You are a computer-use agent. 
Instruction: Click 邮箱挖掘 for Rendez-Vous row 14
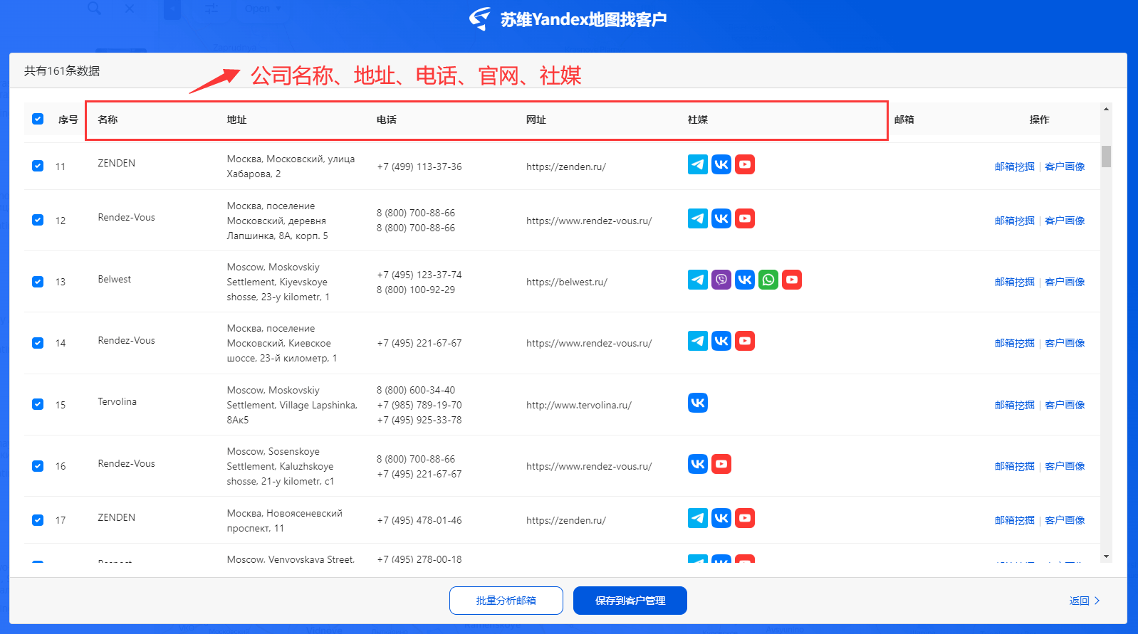pos(1014,343)
